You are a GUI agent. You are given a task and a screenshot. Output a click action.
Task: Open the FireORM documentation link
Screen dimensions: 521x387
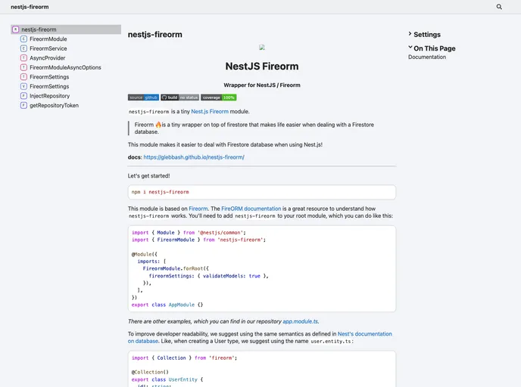point(251,209)
